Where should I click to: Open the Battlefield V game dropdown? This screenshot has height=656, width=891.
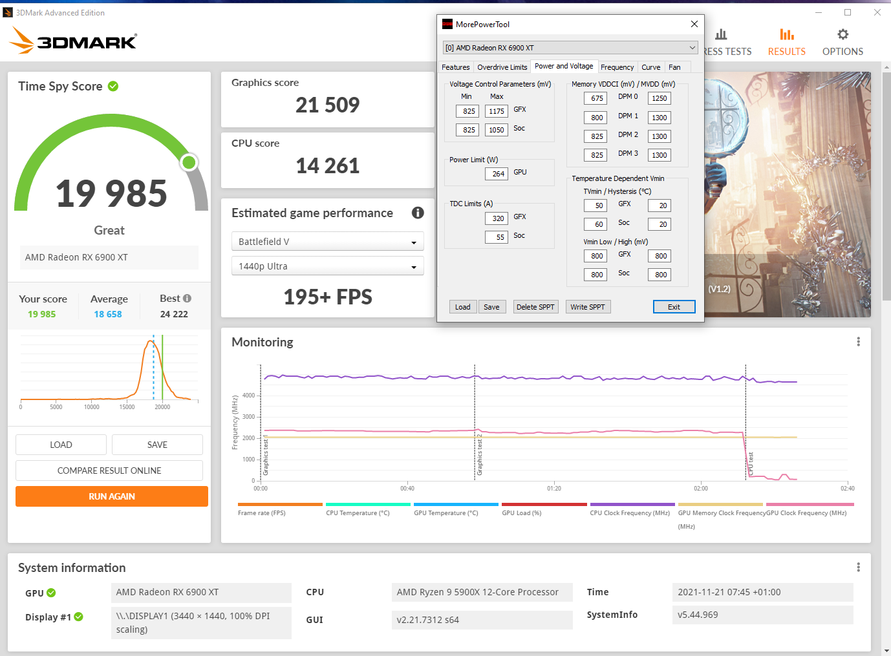pyautogui.click(x=328, y=241)
